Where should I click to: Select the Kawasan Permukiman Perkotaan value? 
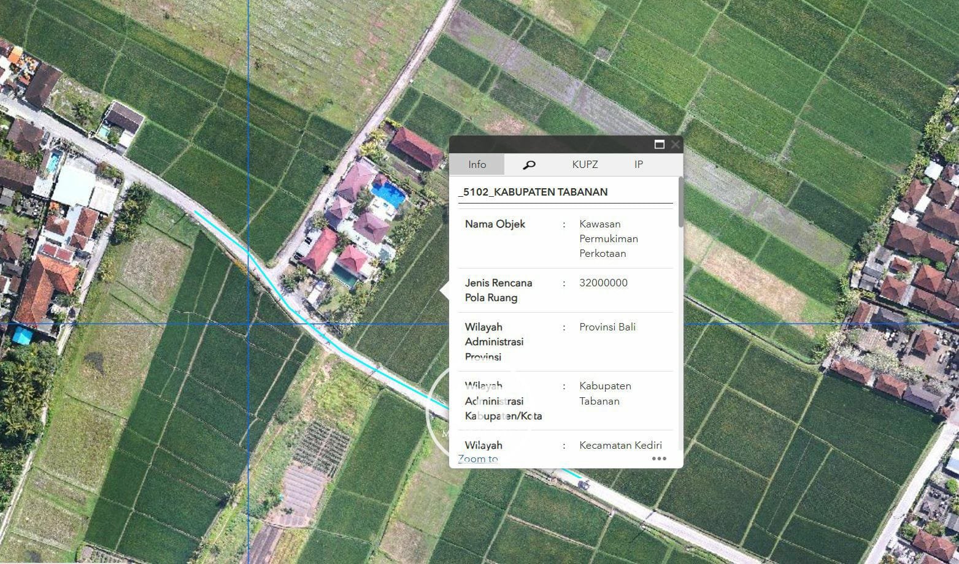click(609, 238)
